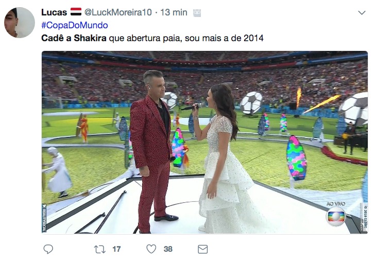Click the Twitter bird watermark on image
Image resolution: width=375 pixels, height=261 pixels.
44,205
